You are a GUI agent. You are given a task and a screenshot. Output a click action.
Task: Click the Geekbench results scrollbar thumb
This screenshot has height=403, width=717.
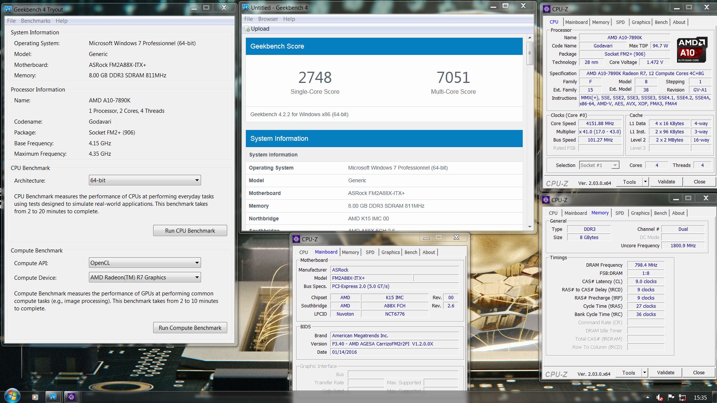pyautogui.click(x=529, y=53)
